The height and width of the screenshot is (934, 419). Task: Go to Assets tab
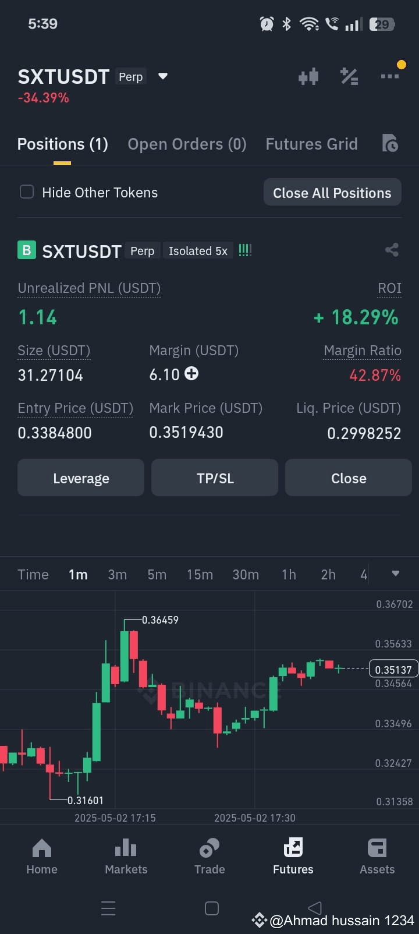pos(377,856)
